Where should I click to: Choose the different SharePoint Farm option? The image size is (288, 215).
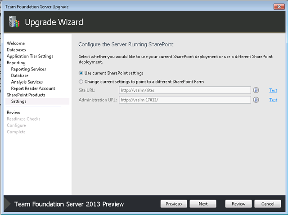tap(81, 82)
